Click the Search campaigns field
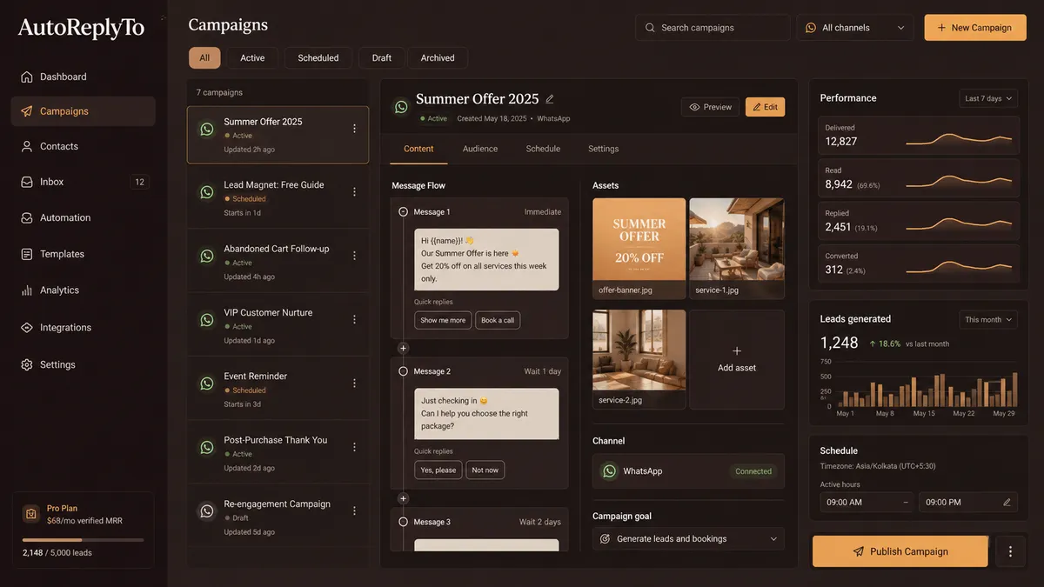The height and width of the screenshot is (587, 1044). 712,28
